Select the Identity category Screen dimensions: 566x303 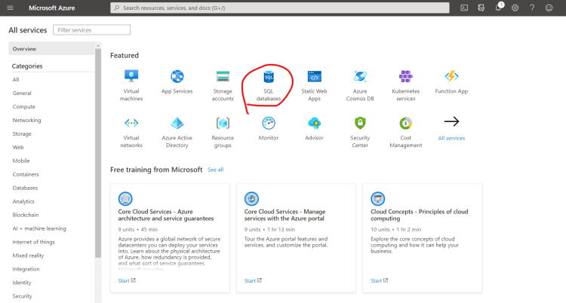pyautogui.click(x=22, y=283)
